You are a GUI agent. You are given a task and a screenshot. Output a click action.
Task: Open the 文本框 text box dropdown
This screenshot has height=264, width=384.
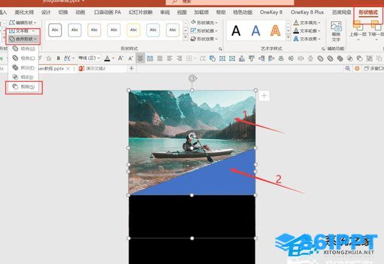coord(22,31)
